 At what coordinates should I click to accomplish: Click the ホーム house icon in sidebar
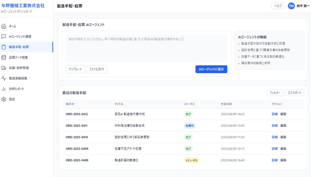click(x=3, y=26)
